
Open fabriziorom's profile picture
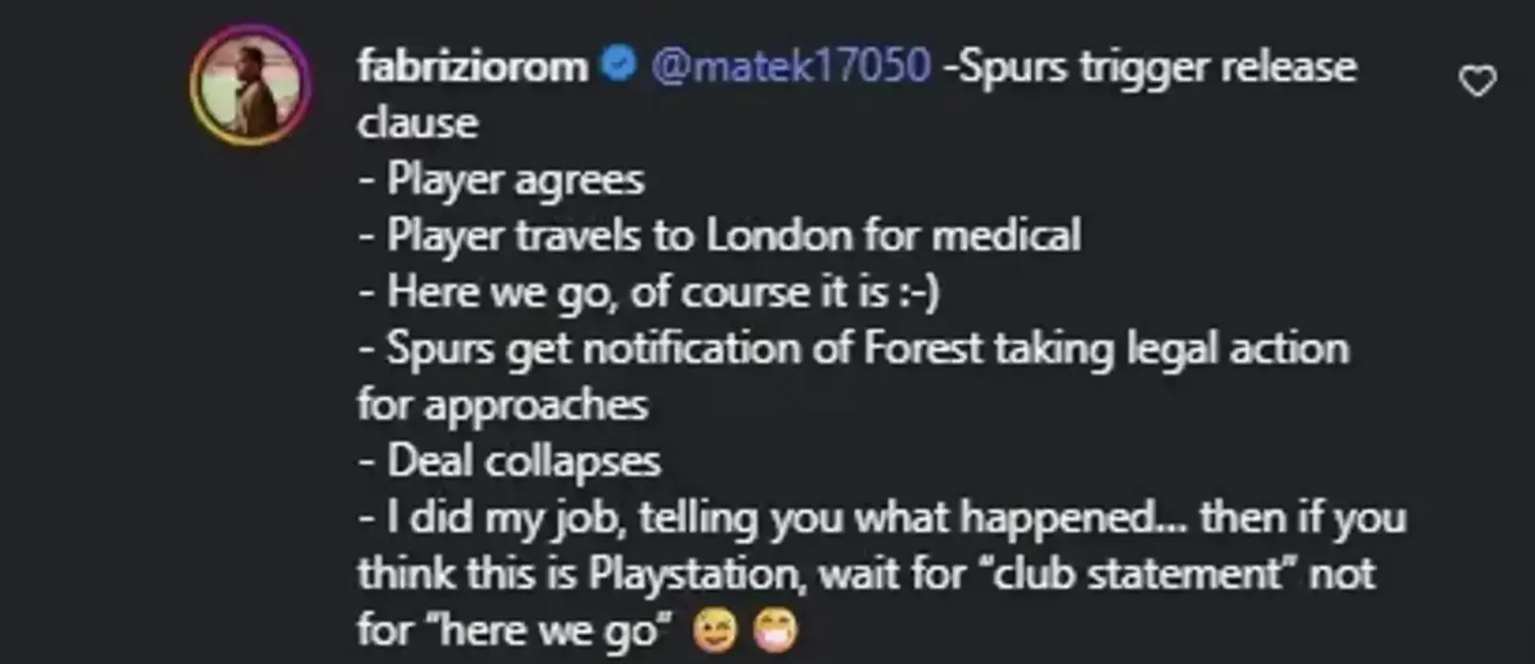(x=250, y=84)
